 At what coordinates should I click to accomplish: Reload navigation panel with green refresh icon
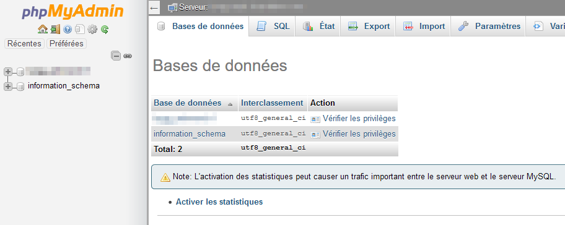[105, 29]
